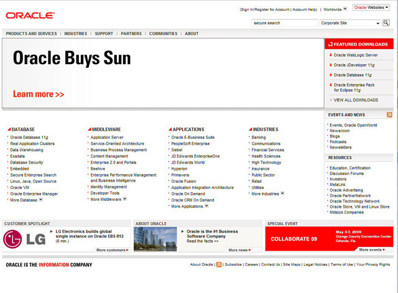Open Beehive link
398x293 pixels.
(x=98, y=169)
